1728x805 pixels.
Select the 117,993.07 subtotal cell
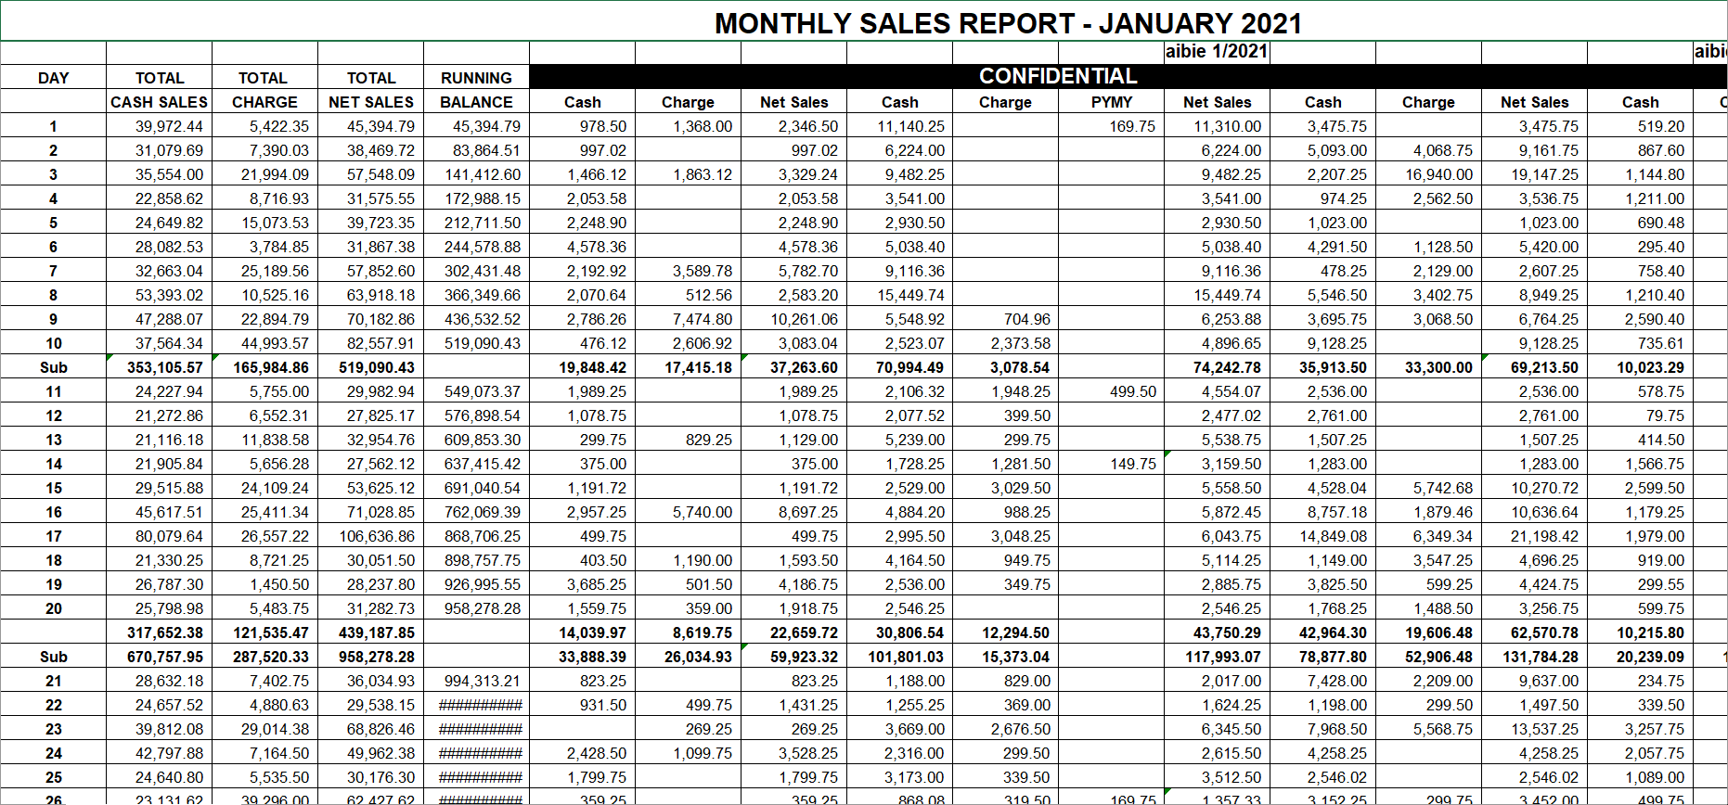click(x=1218, y=657)
